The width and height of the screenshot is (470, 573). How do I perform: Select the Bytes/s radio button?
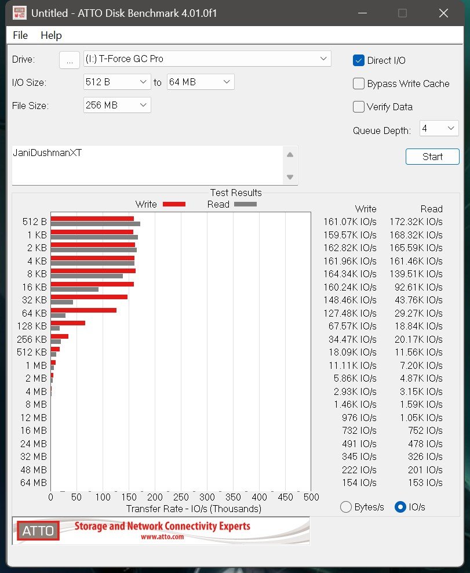[345, 507]
